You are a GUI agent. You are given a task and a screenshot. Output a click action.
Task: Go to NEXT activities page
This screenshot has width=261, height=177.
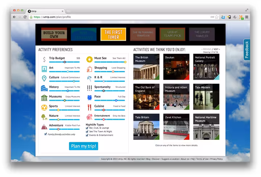217,49
